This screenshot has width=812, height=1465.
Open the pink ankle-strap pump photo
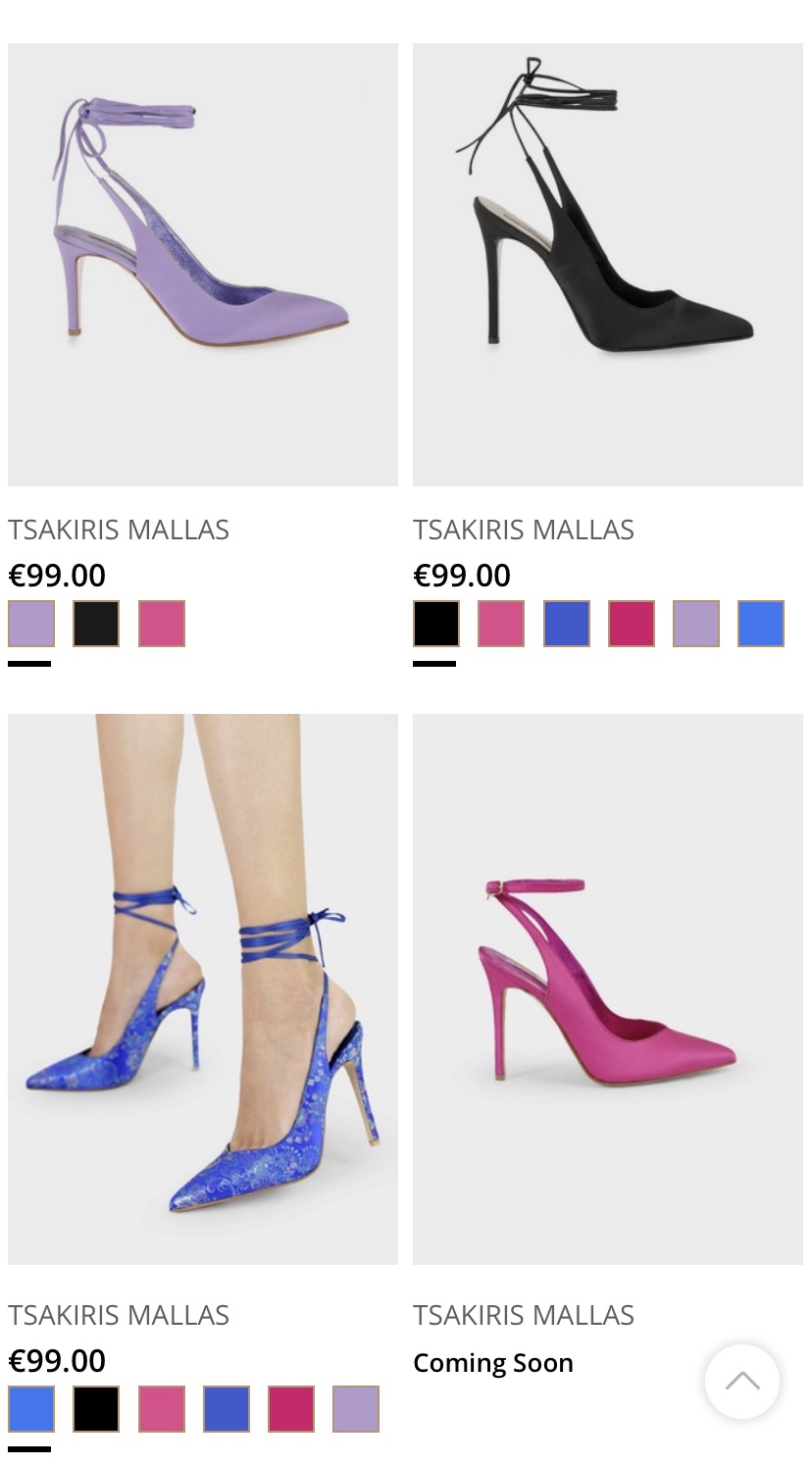point(608,989)
